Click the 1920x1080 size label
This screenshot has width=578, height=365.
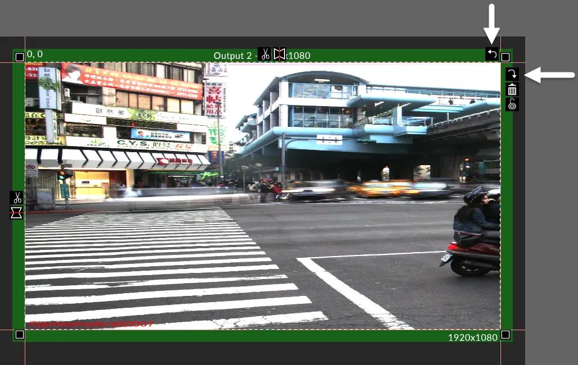click(x=472, y=337)
